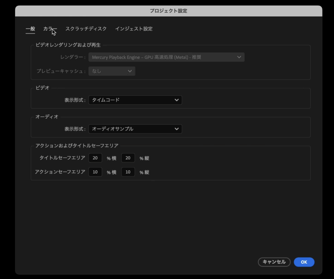The image size is (334, 279).
Task: Expand the オーディオ 表示形式 dropdown
Action: pyautogui.click(x=135, y=129)
